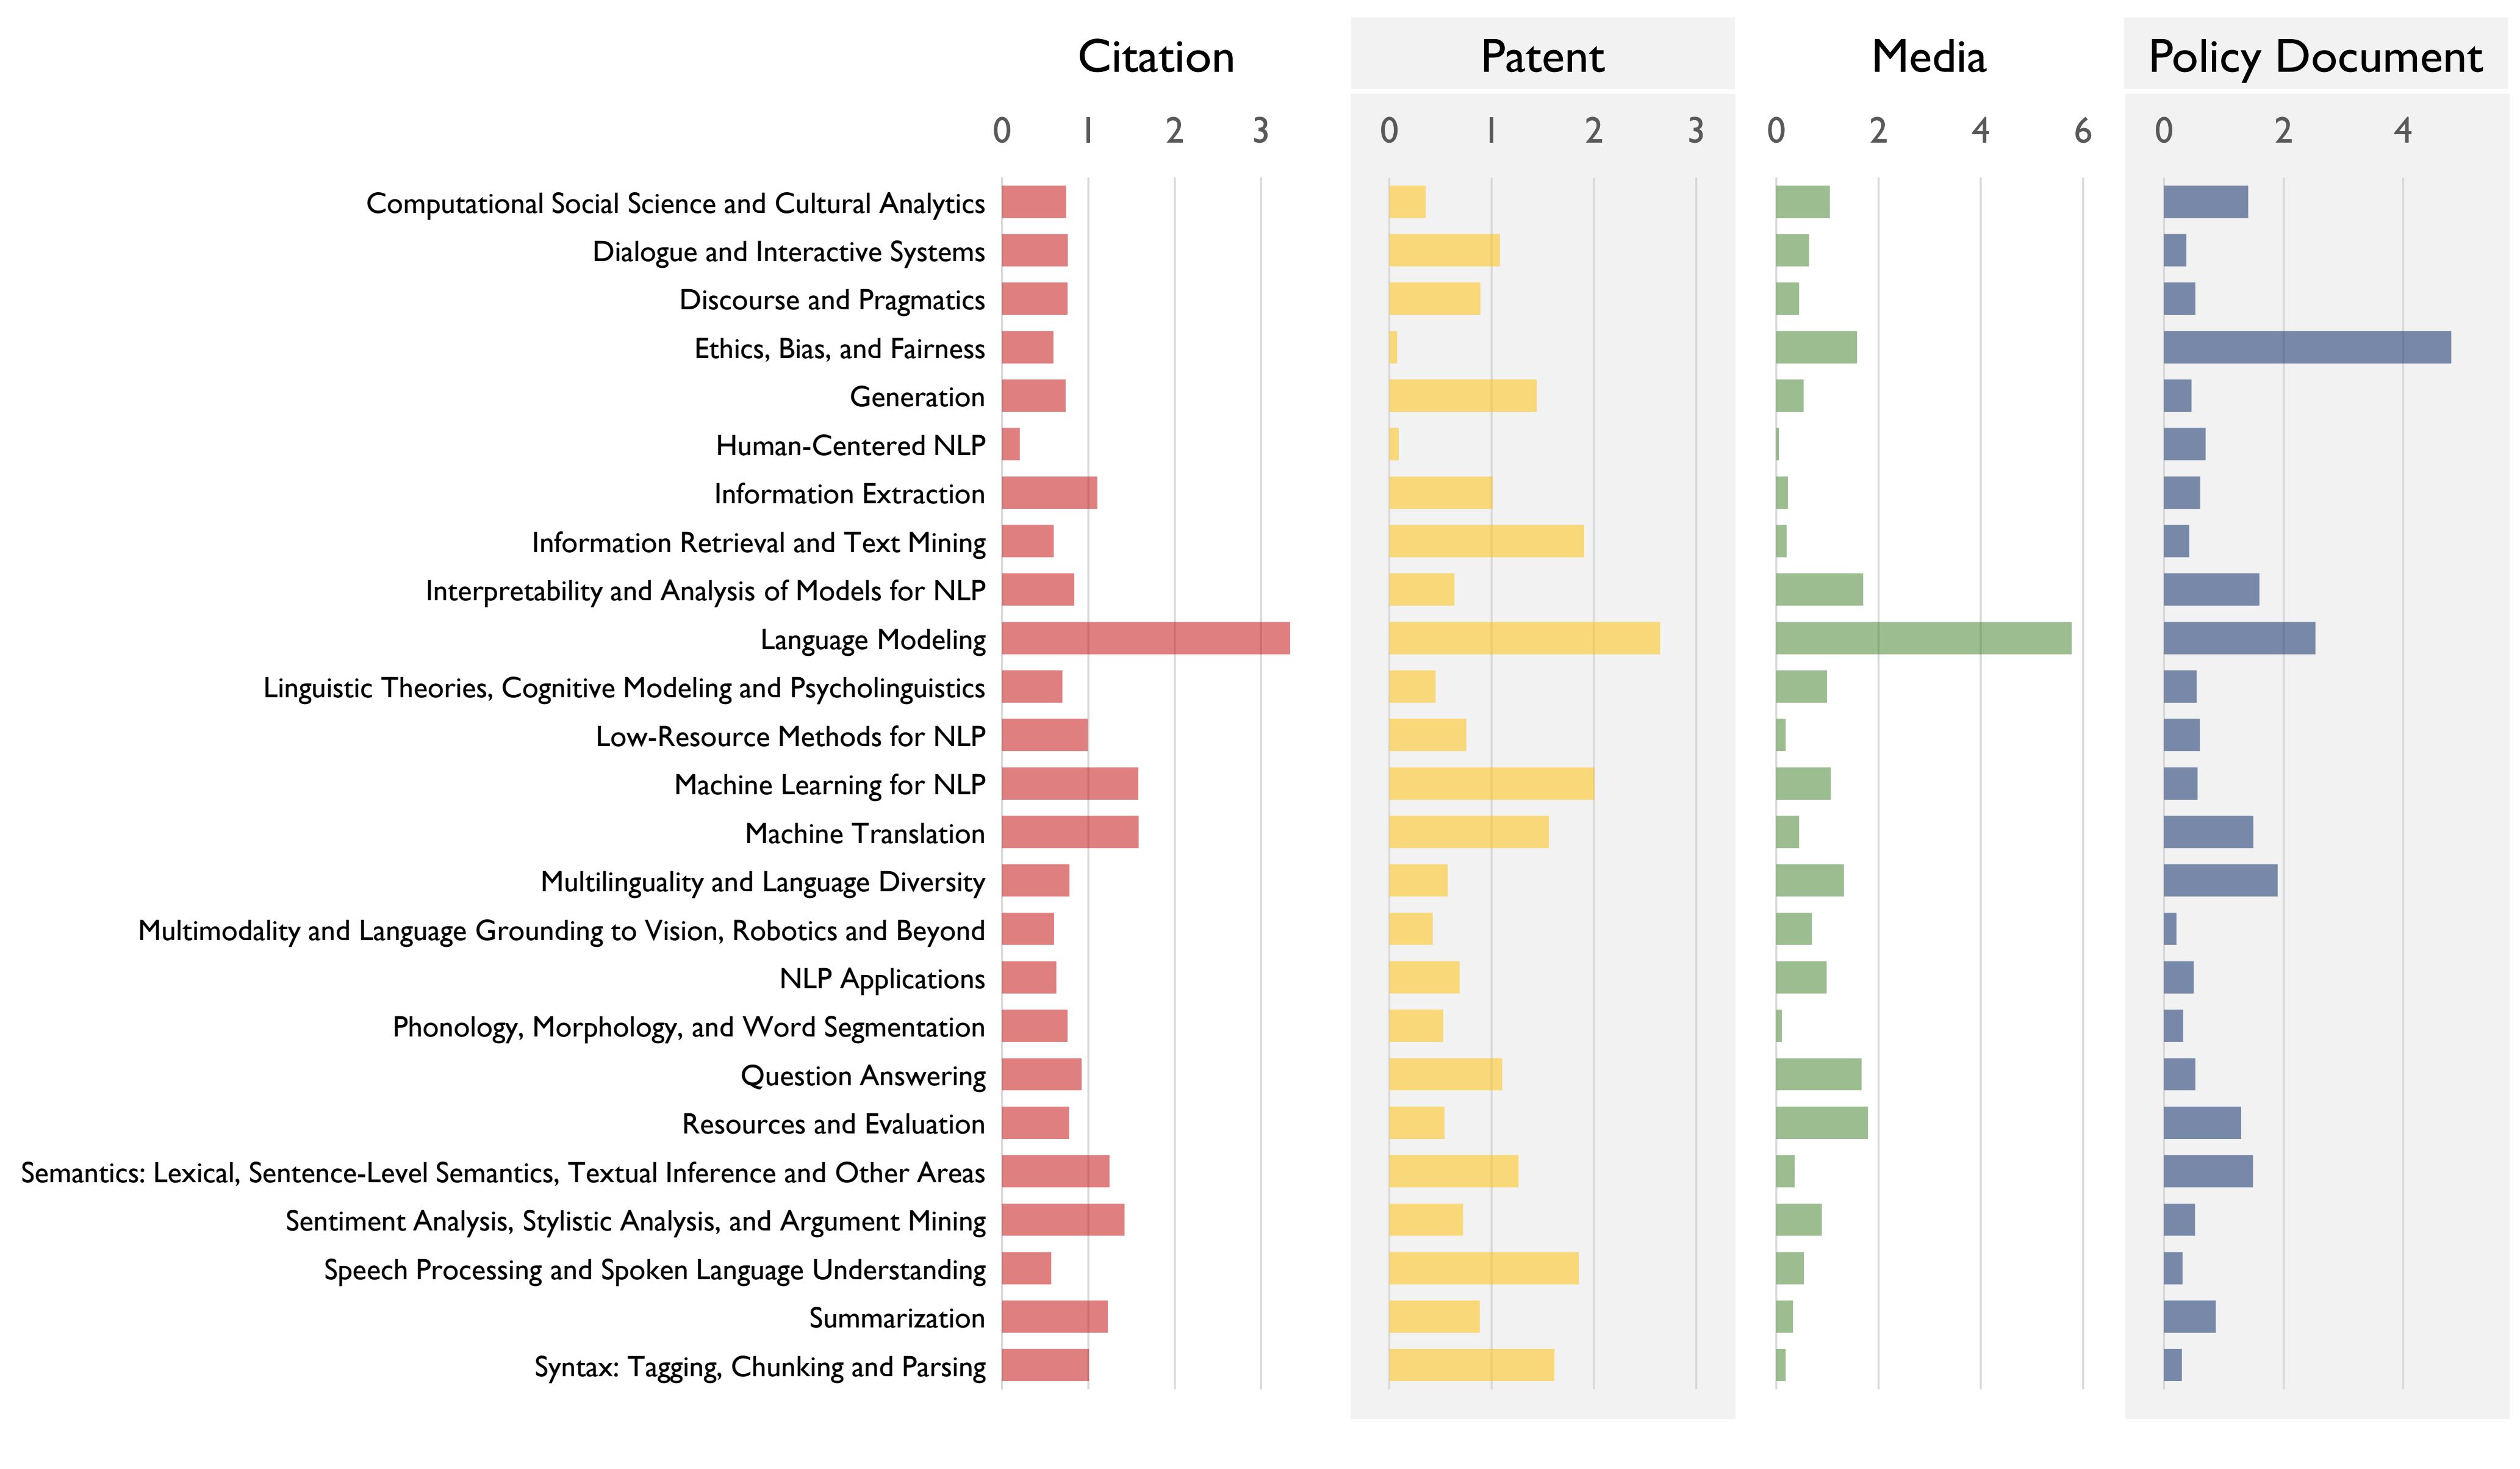Click the Generation row label
This screenshot has width=2520, height=1469.
916,397
